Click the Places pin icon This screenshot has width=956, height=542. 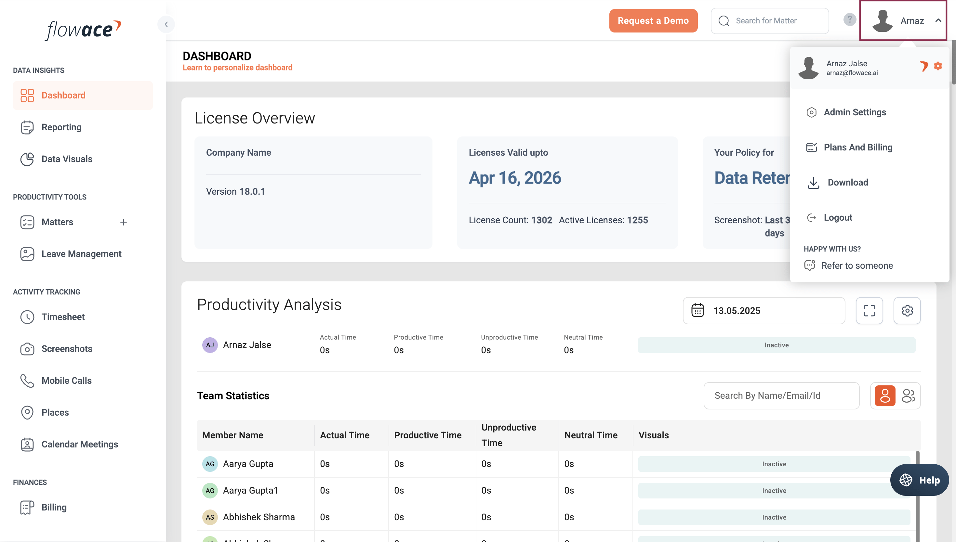click(27, 412)
